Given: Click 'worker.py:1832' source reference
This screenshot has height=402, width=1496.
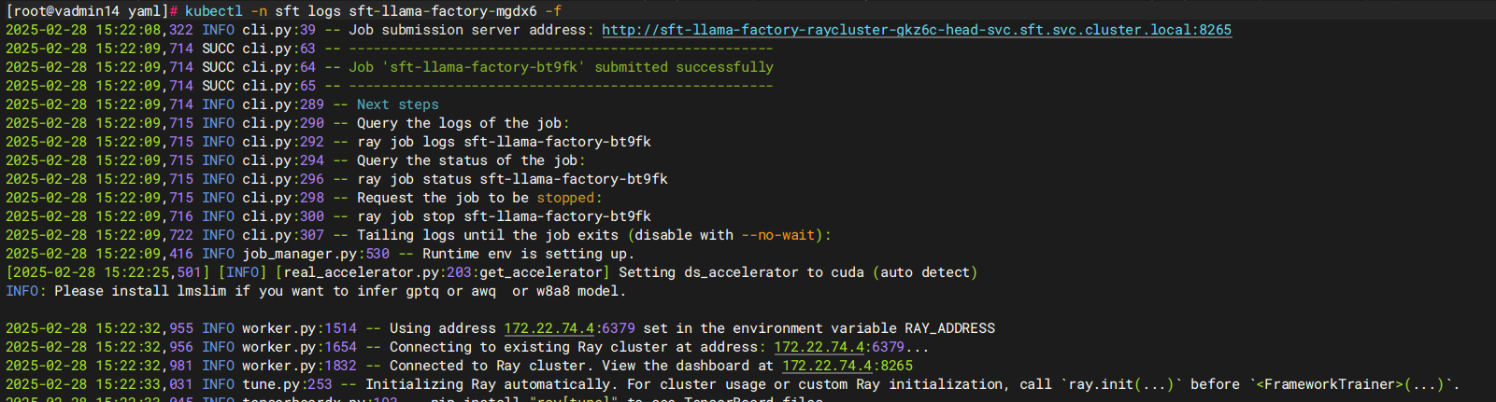Looking at the screenshot, I should pyautogui.click(x=299, y=366).
